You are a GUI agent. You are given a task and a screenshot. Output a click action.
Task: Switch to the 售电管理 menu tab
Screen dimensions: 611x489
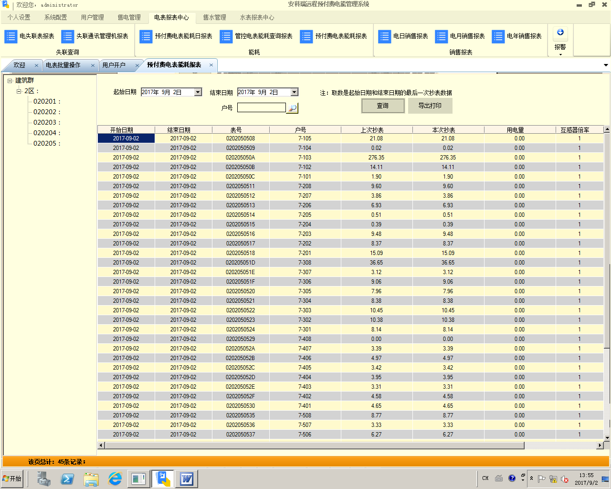point(129,17)
